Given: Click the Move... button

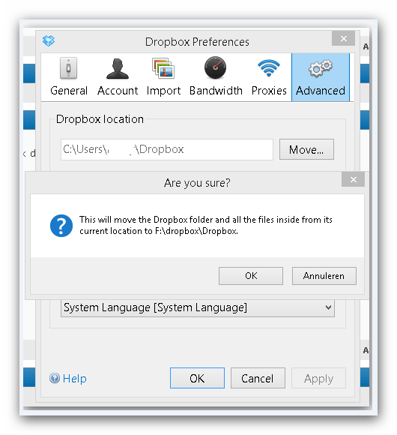Looking at the screenshot, I should pos(306,149).
